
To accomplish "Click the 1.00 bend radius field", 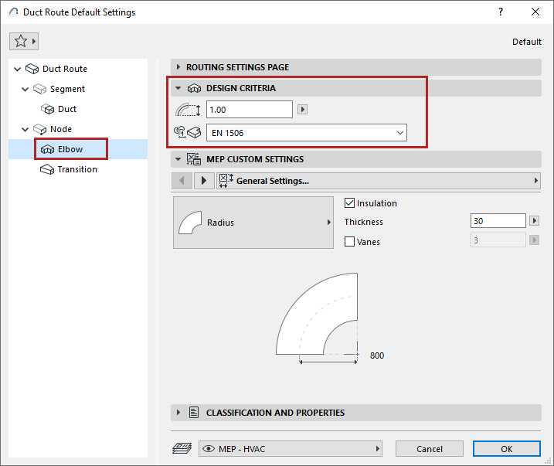I will [x=250, y=110].
